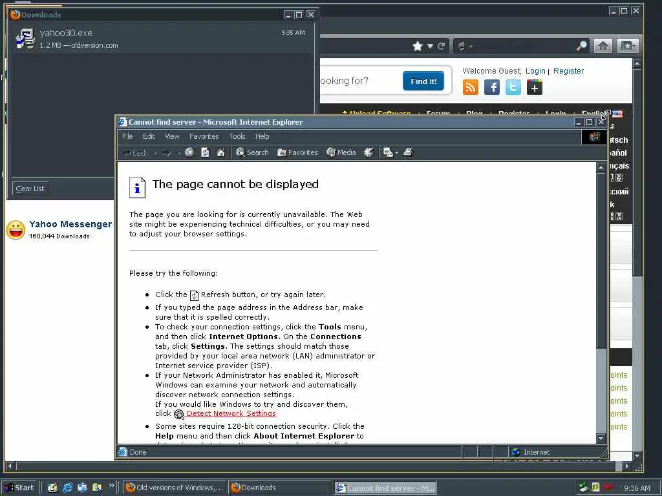Open the View menu in Internet Explorer

point(172,136)
